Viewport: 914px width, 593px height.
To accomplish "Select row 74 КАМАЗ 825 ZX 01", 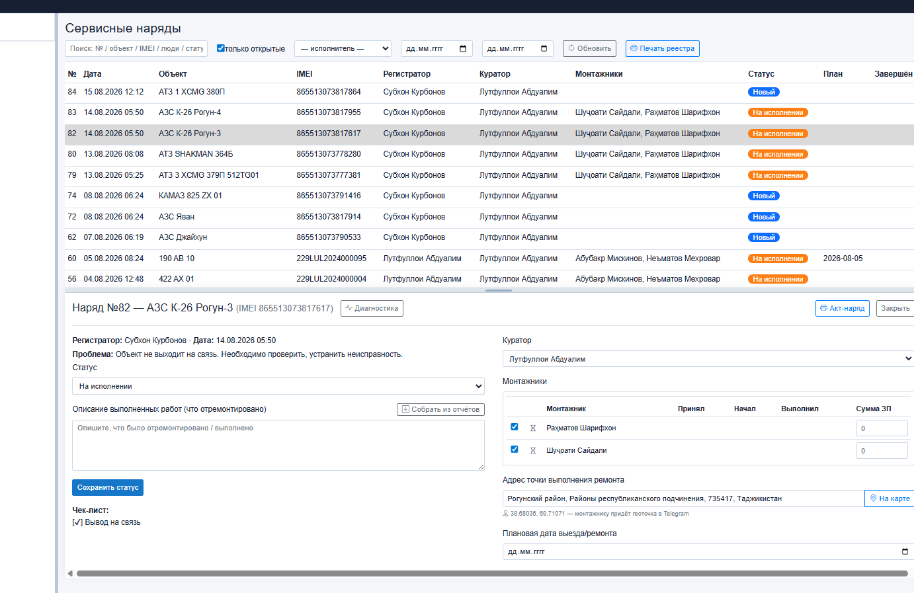I will pyautogui.click(x=489, y=196).
